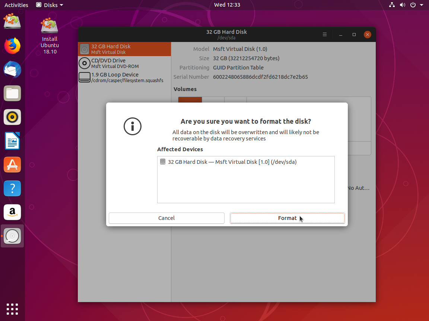The width and height of the screenshot is (429, 321).
Task: Click the Volumes heading
Action: [185, 89]
